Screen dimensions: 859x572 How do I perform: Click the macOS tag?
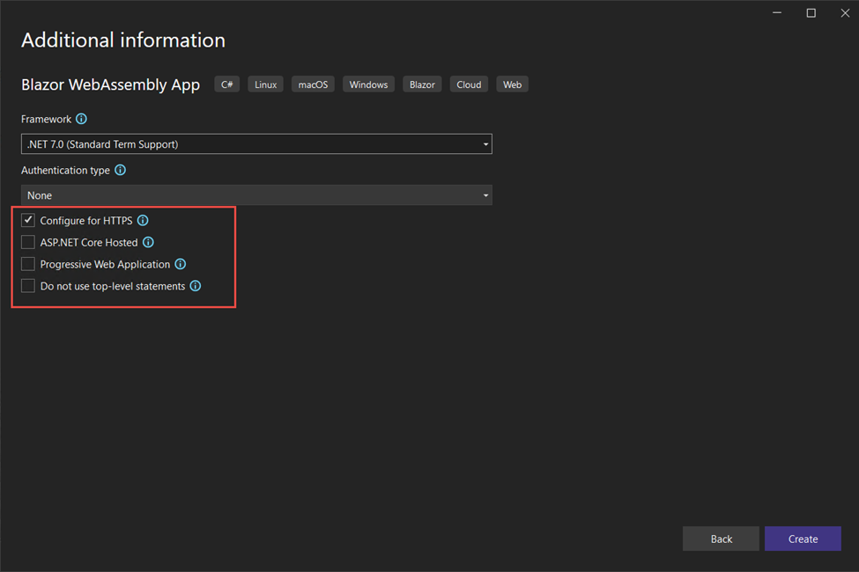[x=313, y=84]
